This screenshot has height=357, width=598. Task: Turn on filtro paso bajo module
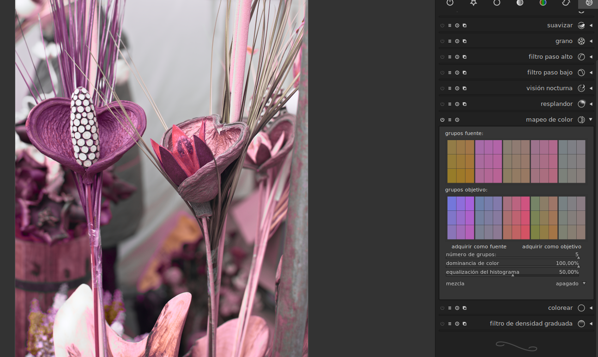click(x=442, y=73)
